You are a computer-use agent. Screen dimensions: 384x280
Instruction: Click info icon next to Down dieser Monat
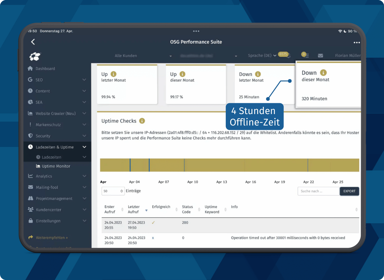tap(323, 73)
